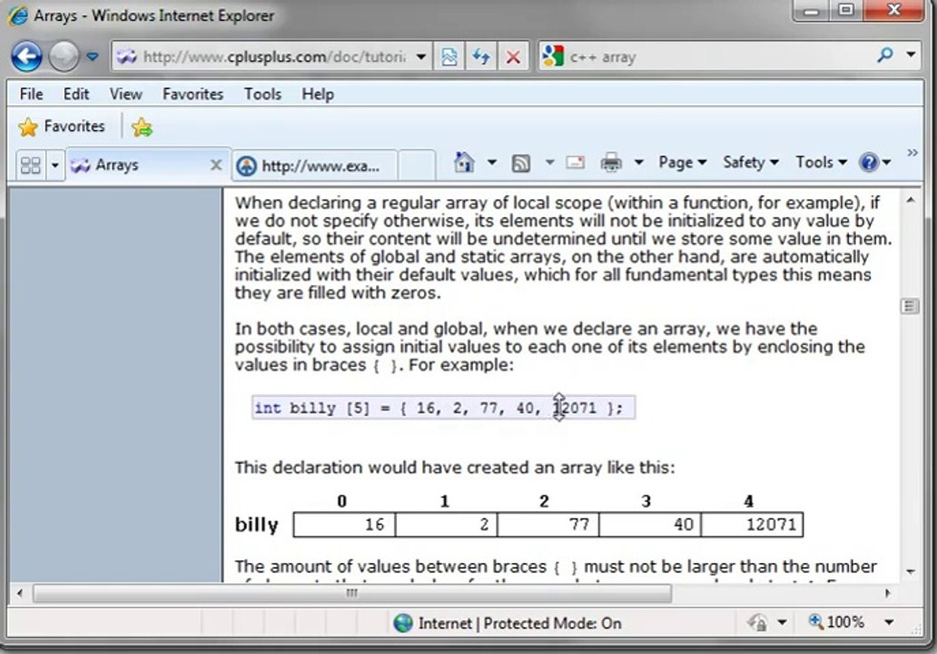Image resolution: width=937 pixels, height=654 pixels.
Task: Click the search magnifier icon
Action: click(885, 56)
